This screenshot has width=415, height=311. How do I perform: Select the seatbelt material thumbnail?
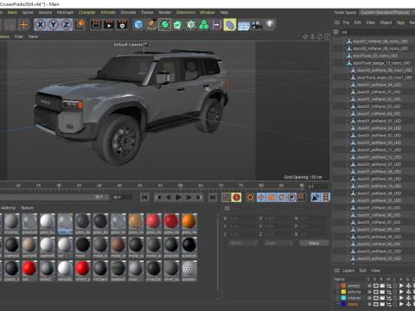(118, 270)
